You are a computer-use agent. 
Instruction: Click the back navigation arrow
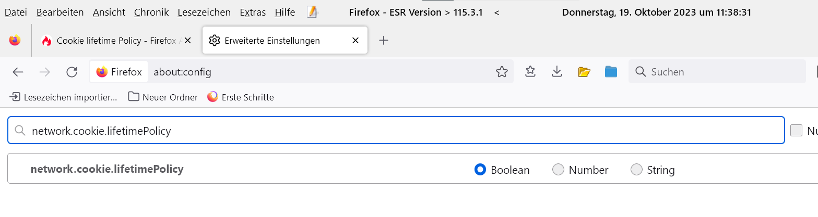tap(18, 72)
